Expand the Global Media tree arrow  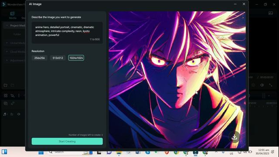pos(7,43)
